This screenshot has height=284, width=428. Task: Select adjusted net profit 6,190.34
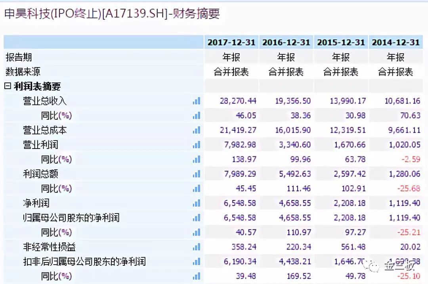click(x=240, y=261)
